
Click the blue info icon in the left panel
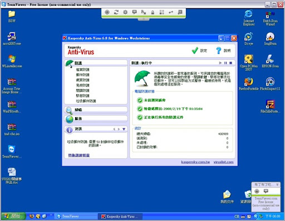point(70,130)
